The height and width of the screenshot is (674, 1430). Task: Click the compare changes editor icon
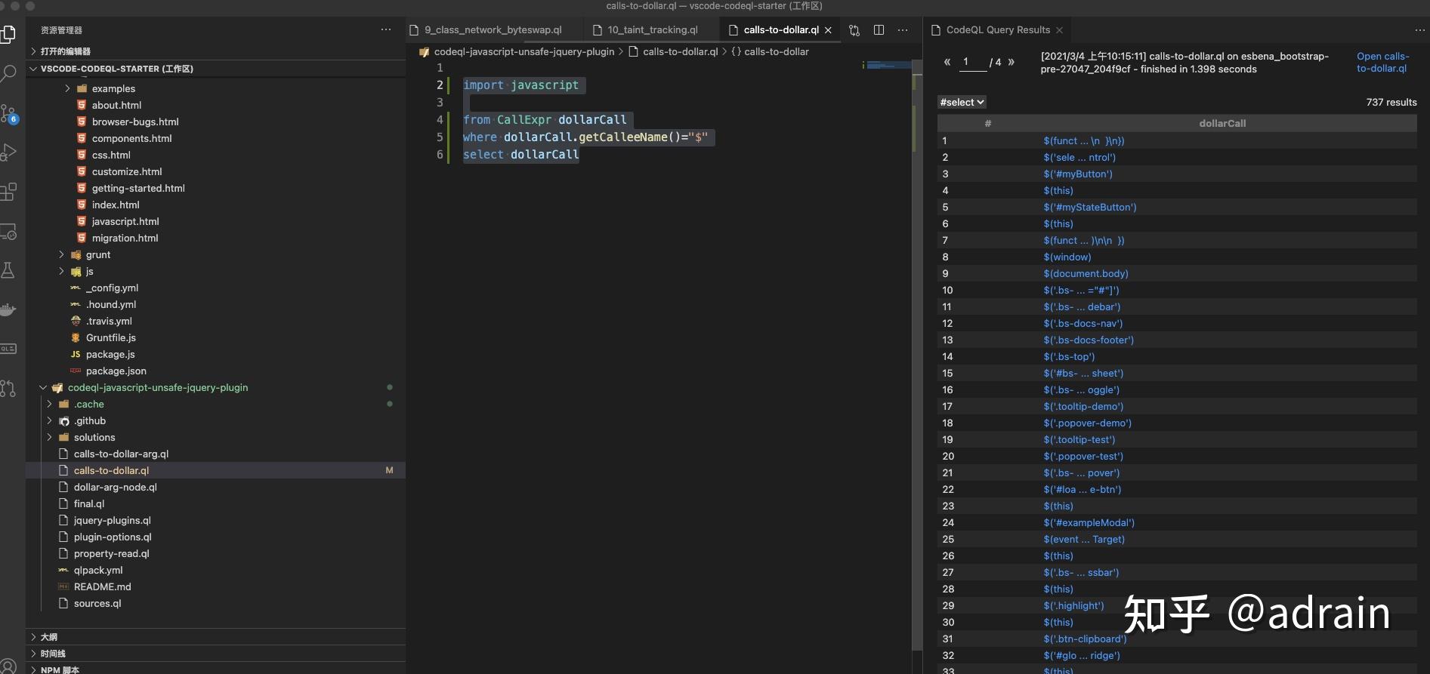click(x=854, y=30)
